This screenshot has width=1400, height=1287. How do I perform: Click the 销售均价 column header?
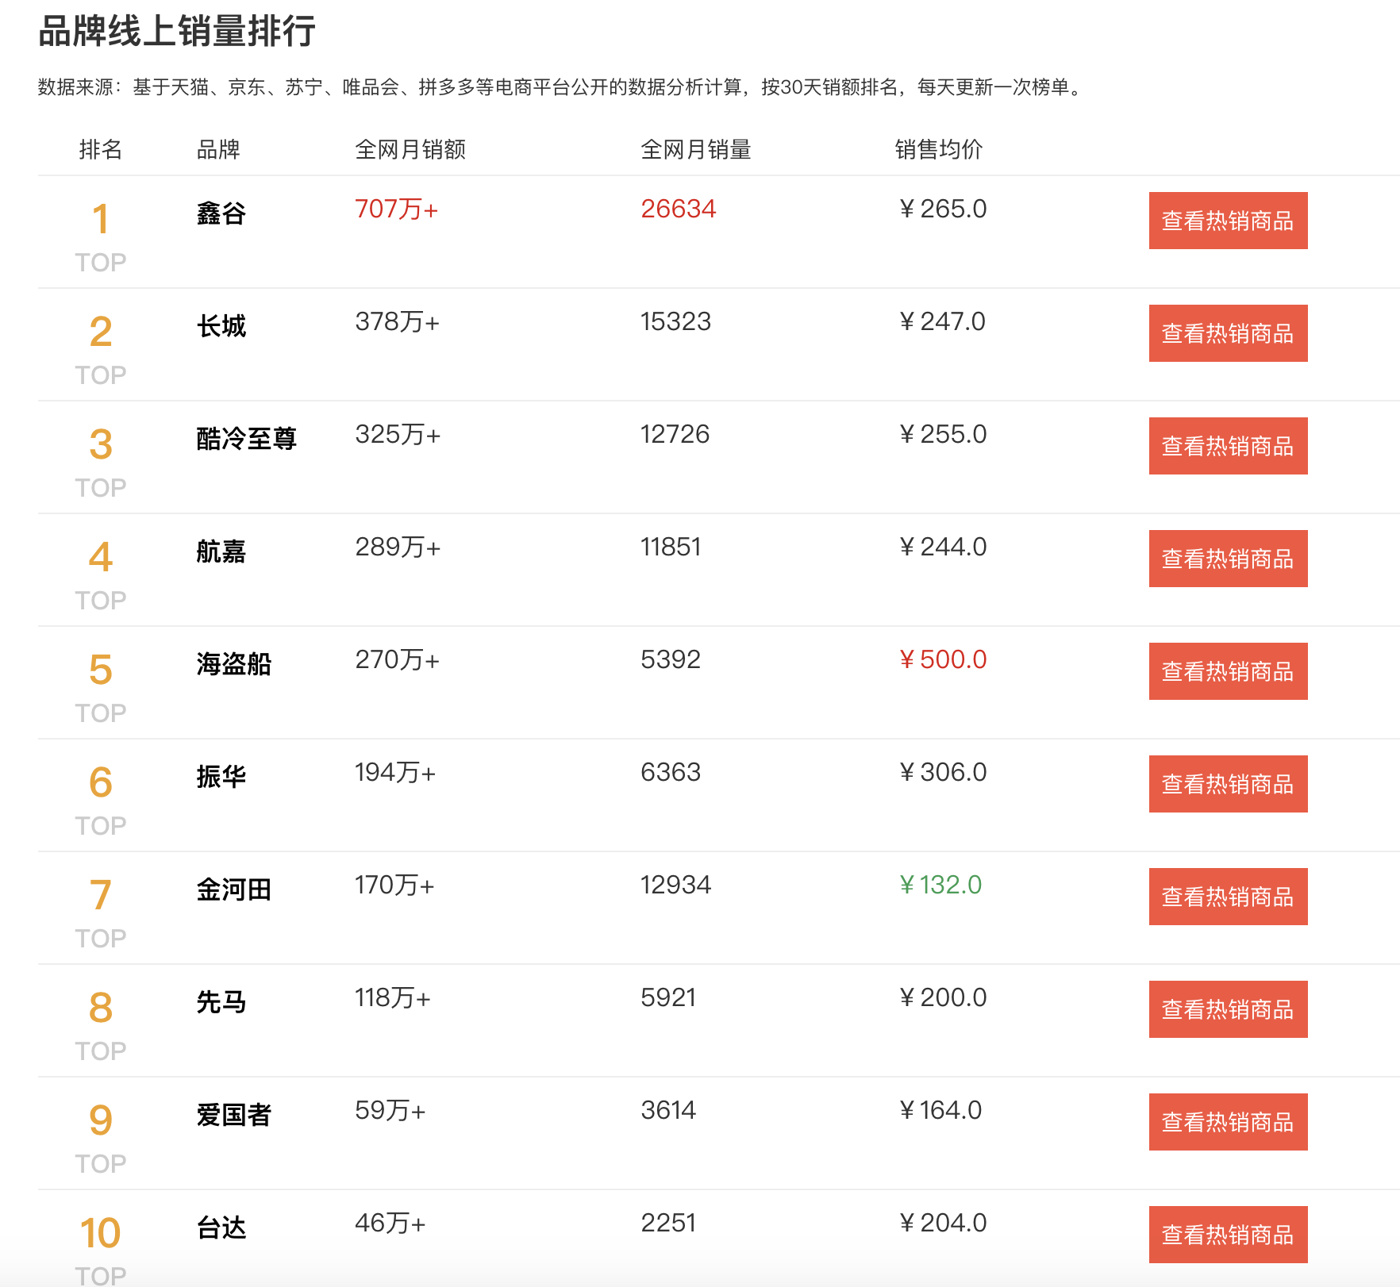(x=938, y=149)
